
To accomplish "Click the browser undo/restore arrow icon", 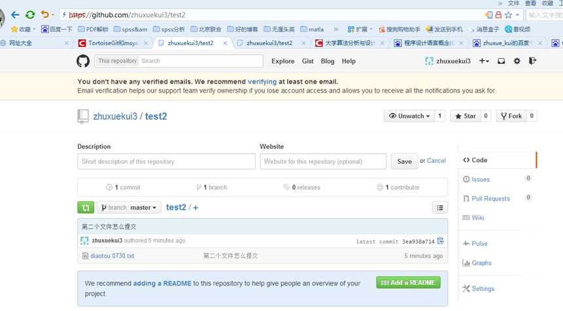I will coord(44,15).
